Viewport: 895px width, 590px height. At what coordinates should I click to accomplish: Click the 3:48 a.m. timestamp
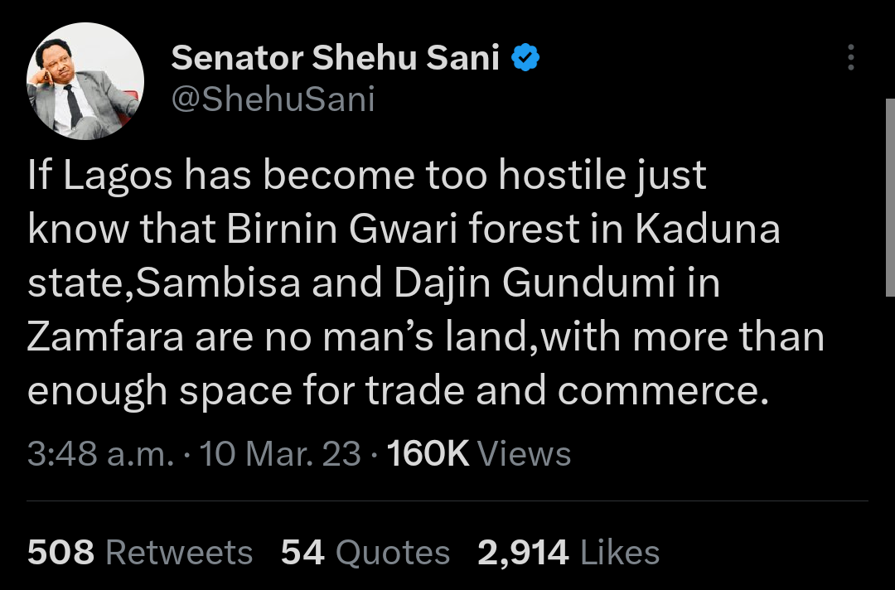(x=99, y=454)
